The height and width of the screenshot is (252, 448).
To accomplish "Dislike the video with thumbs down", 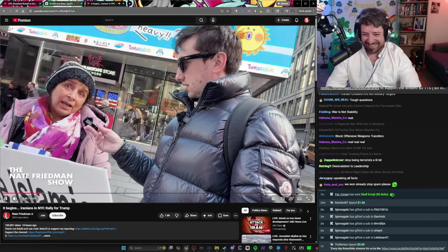I will pos(177,216).
